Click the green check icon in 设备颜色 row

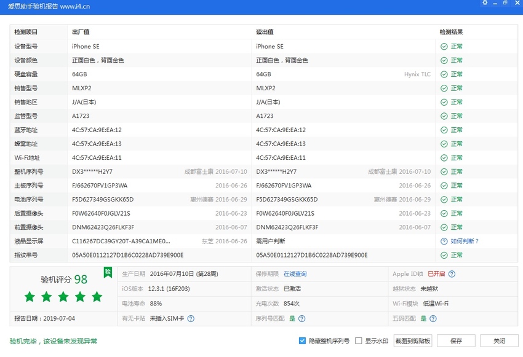click(x=444, y=60)
